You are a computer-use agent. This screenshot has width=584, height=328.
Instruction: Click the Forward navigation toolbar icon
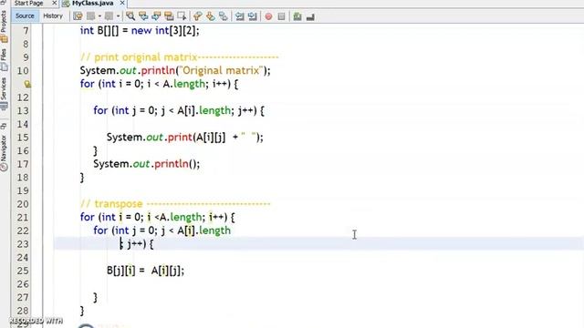pyautogui.click(x=109, y=16)
